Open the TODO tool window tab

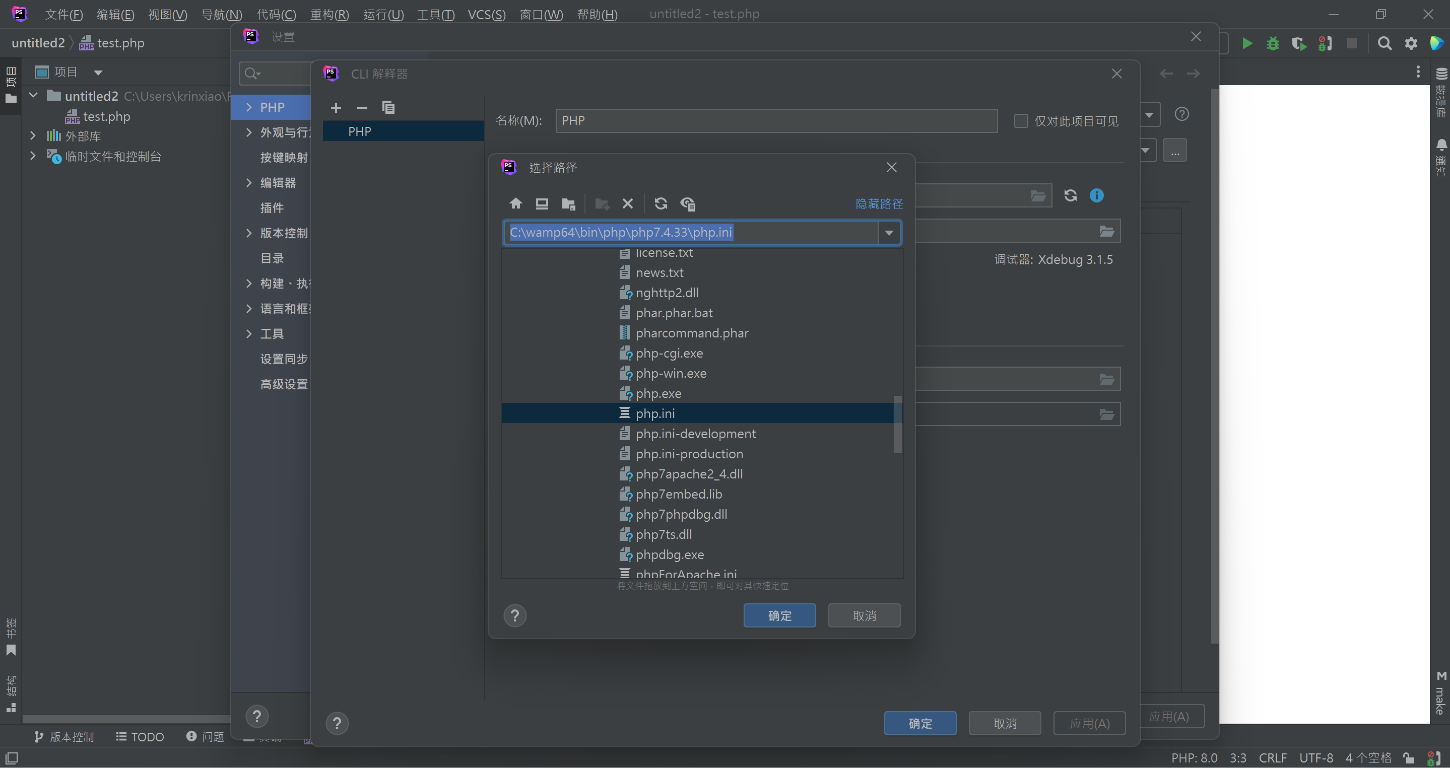click(140, 737)
